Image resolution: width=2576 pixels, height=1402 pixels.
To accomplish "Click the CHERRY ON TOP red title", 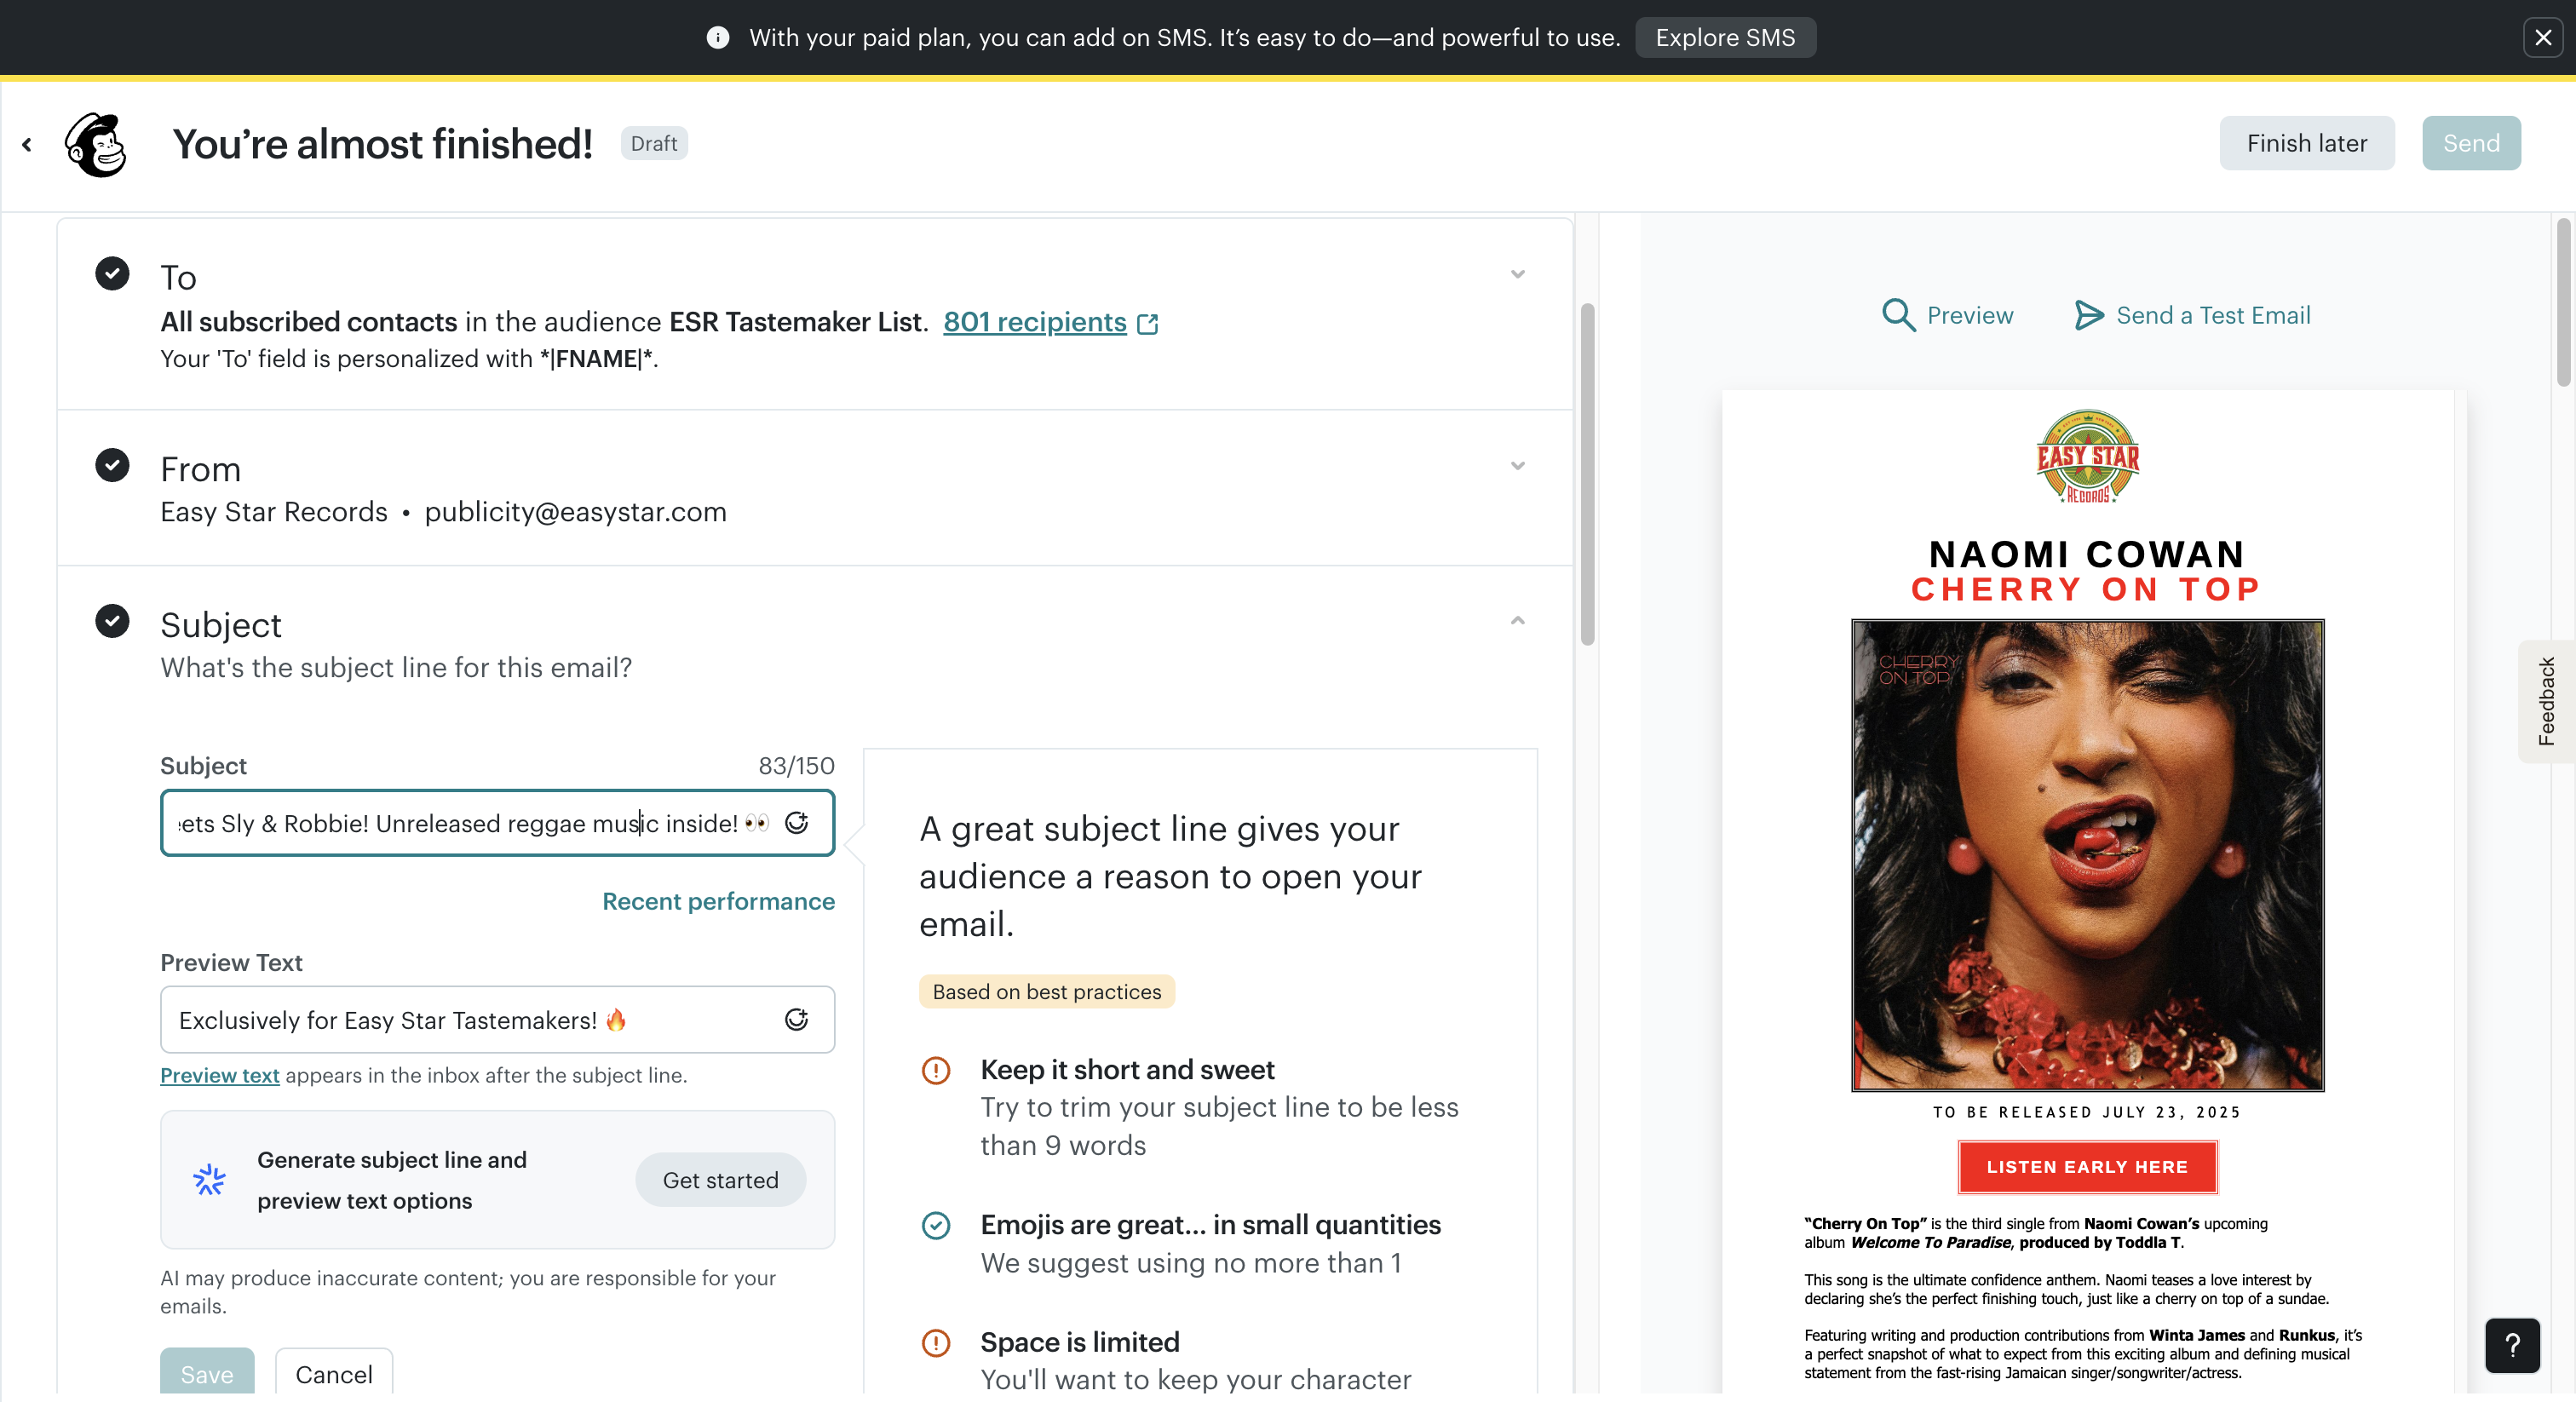I will (x=2087, y=589).
